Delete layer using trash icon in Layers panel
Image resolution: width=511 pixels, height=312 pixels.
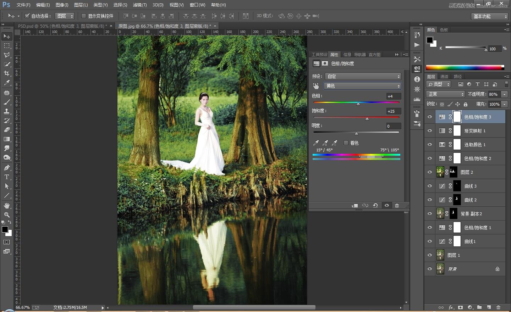(x=498, y=307)
